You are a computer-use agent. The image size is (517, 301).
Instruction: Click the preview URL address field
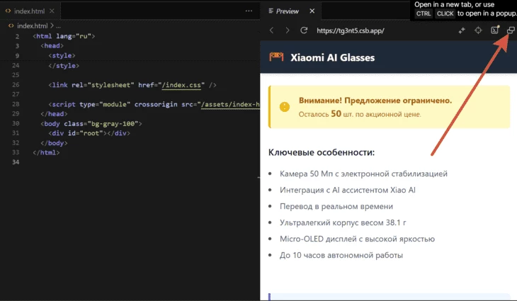coord(350,30)
